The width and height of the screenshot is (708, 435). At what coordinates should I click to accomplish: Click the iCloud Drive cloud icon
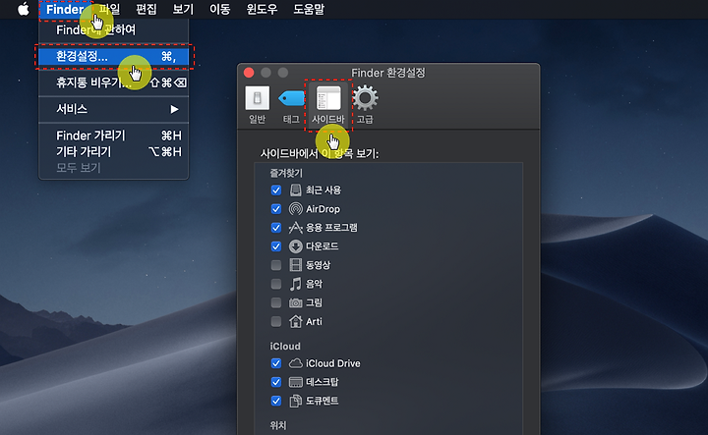pyautogui.click(x=295, y=363)
